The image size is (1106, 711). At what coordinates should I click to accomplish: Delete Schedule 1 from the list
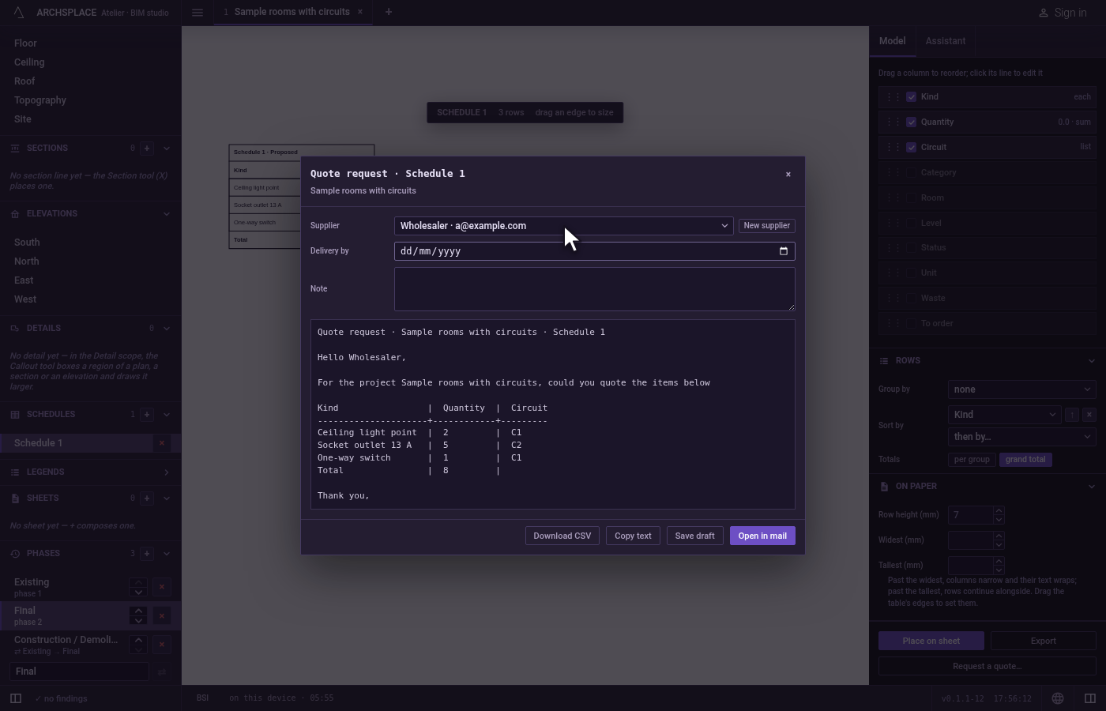coord(162,443)
